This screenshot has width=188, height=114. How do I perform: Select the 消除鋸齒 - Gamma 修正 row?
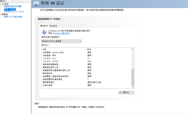pos(86,52)
